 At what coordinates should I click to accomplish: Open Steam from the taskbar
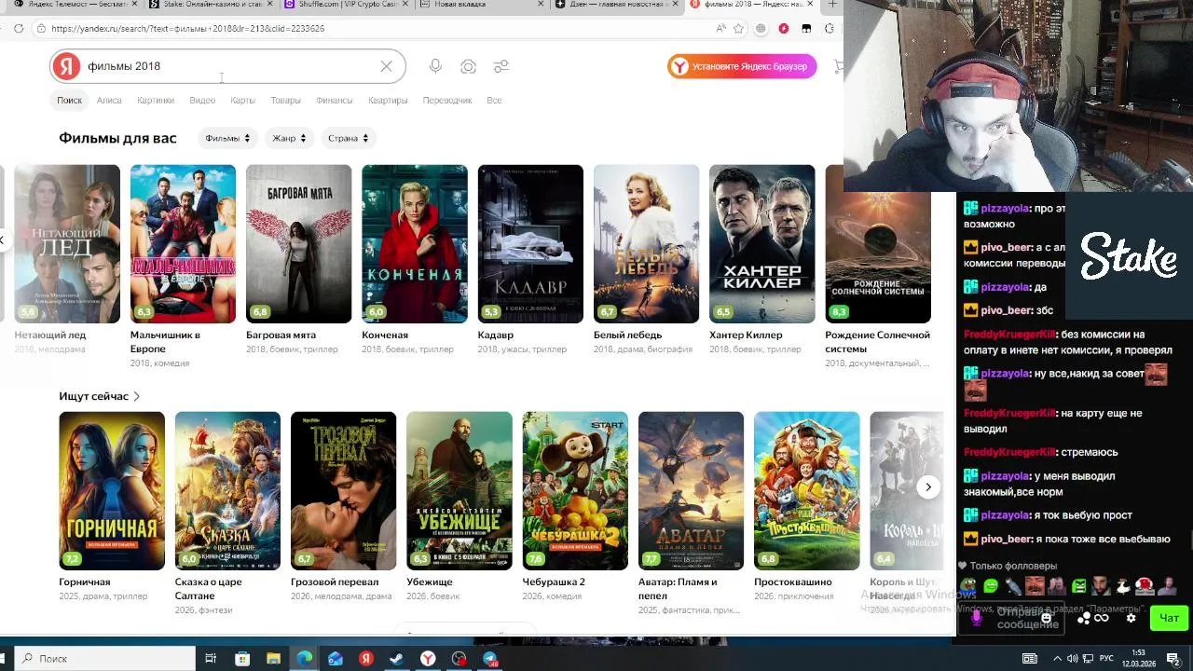(397, 659)
